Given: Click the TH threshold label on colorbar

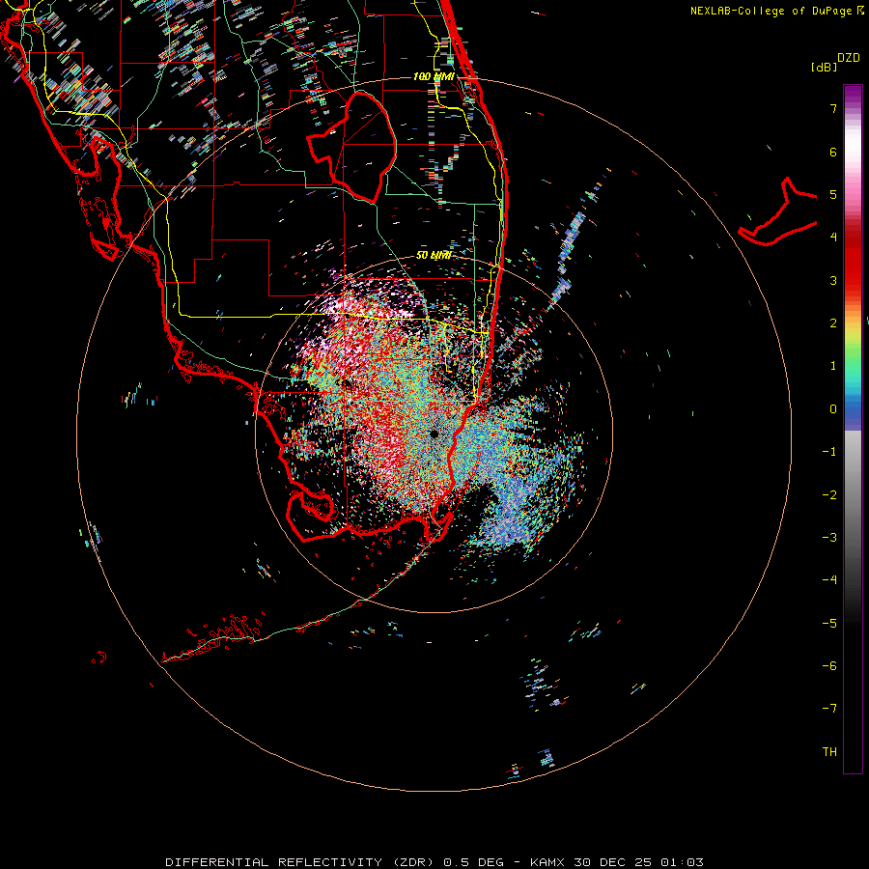Looking at the screenshot, I should click(x=829, y=752).
